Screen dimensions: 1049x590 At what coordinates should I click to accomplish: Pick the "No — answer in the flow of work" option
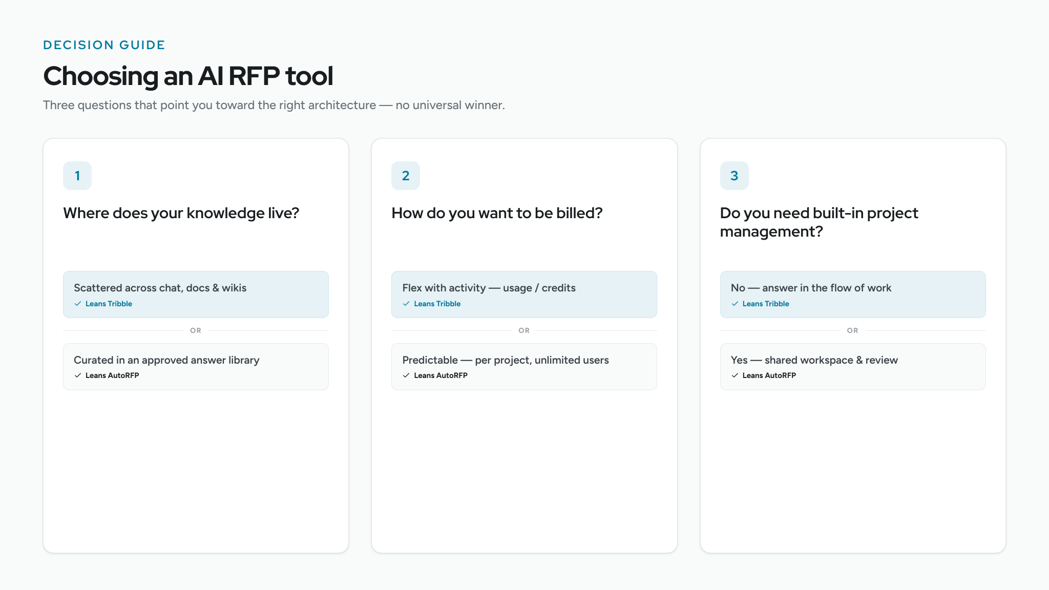(x=853, y=294)
